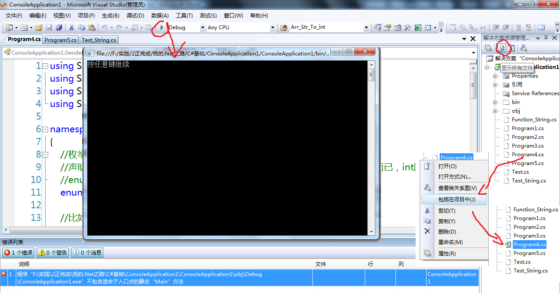
Task: Click the console window vertical scrollbar
Action: [371, 148]
